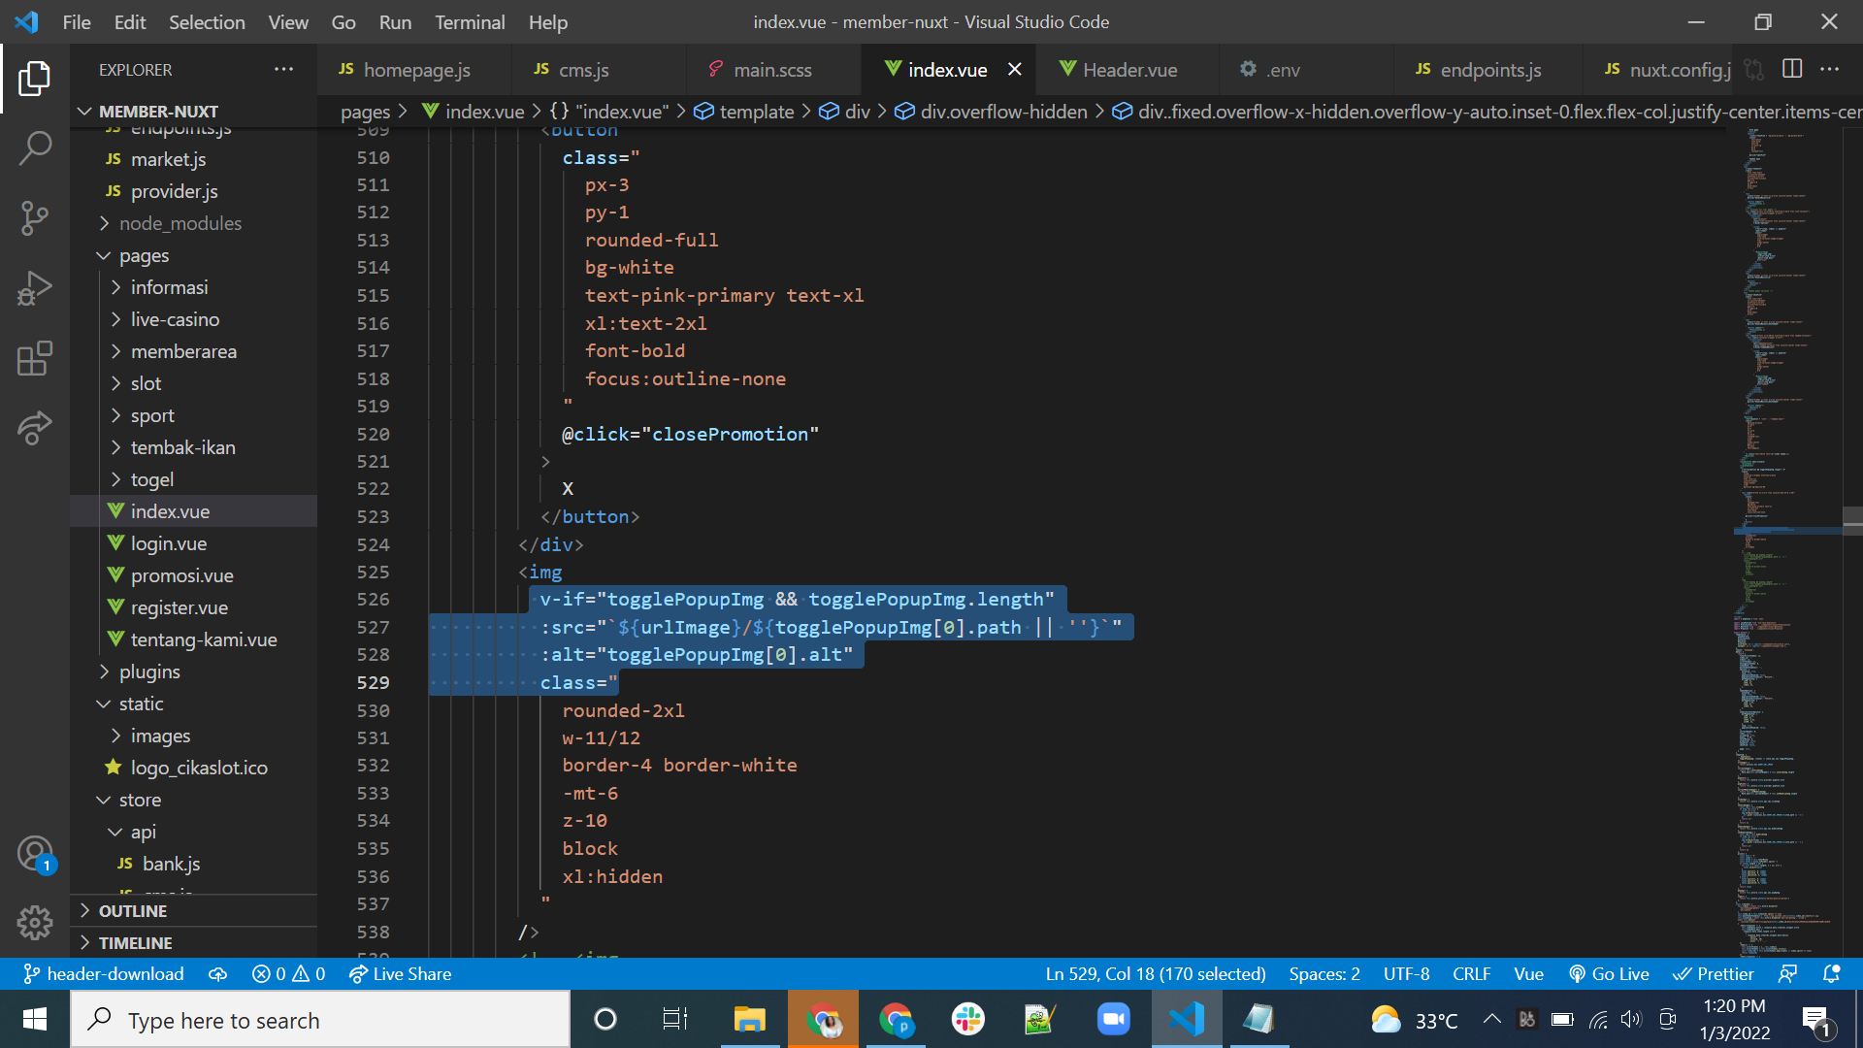The height and width of the screenshot is (1048, 1863).
Task: Open Source Control view
Action: (x=35, y=218)
